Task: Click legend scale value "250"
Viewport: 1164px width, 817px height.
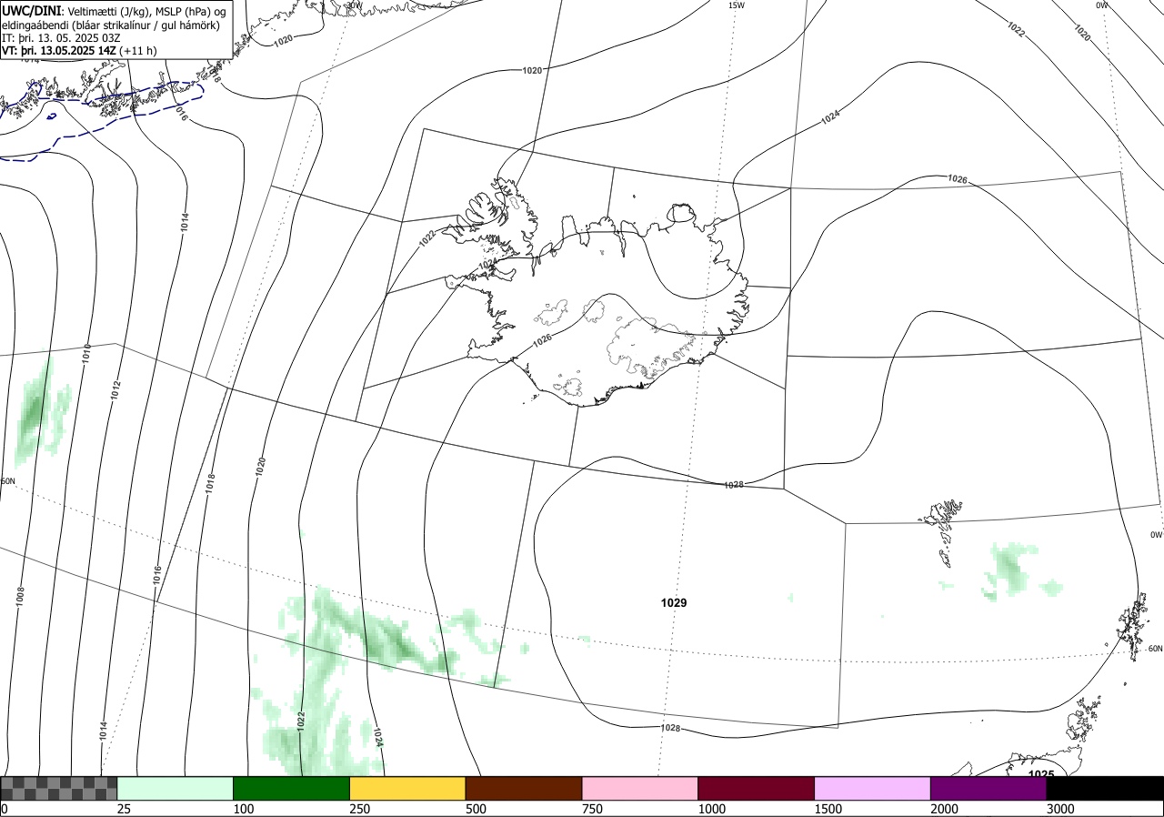Action: click(361, 809)
